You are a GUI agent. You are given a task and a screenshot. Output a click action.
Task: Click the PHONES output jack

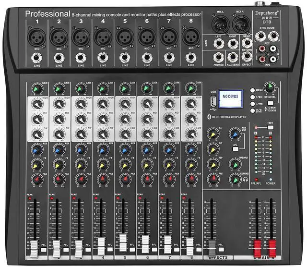point(219,57)
